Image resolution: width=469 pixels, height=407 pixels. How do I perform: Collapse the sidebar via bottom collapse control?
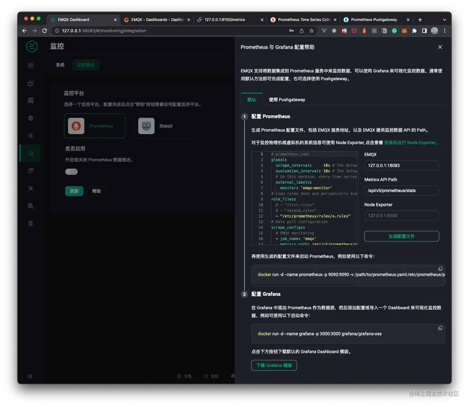(30, 376)
